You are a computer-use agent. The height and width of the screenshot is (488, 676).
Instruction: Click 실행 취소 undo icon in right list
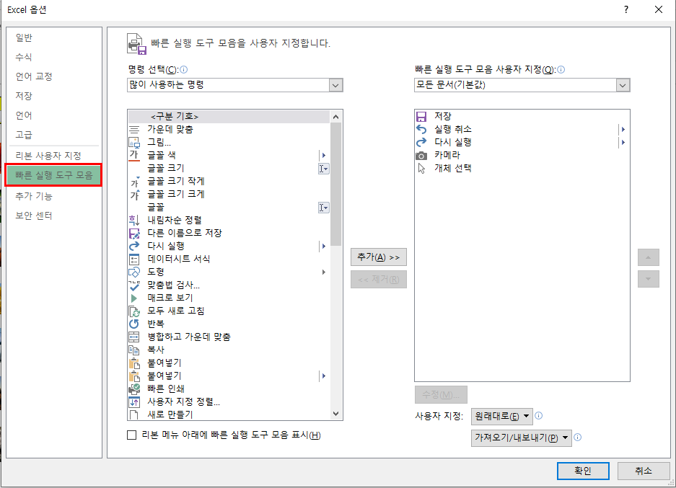421,129
